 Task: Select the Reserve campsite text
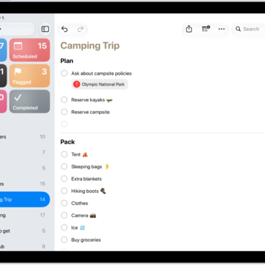tap(90, 112)
